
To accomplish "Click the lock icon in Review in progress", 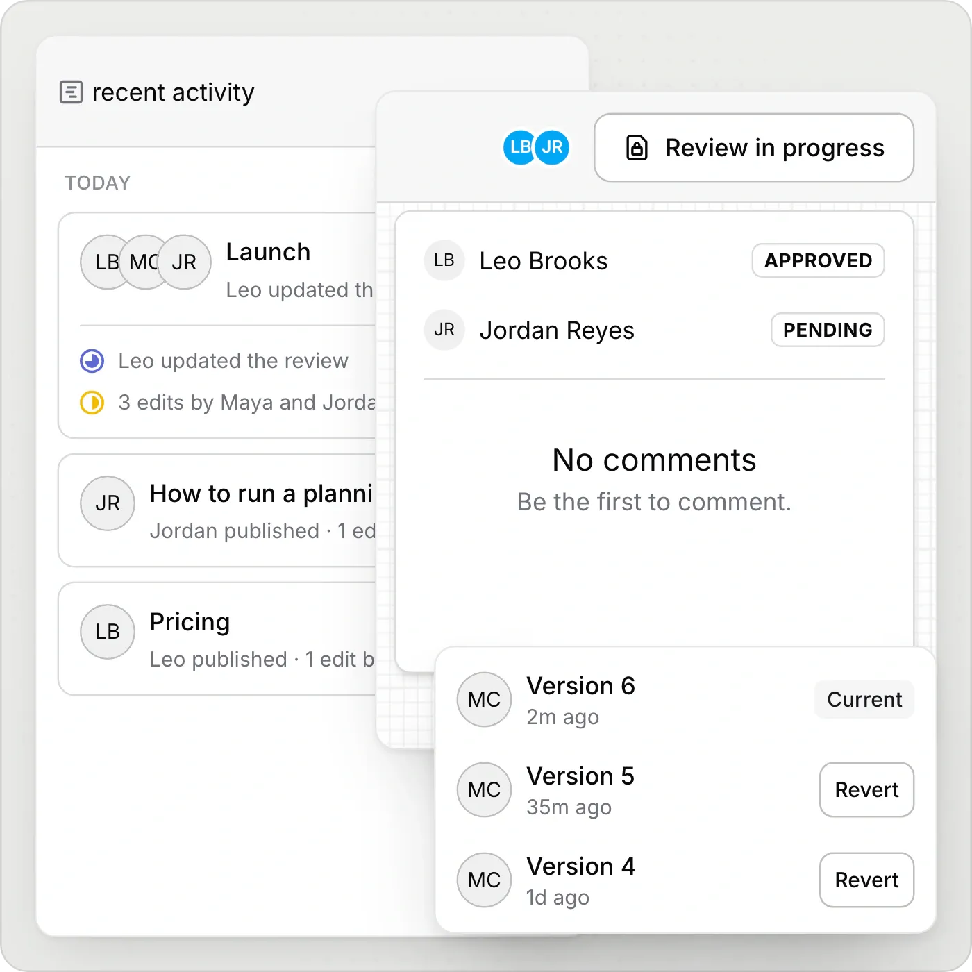I will 637,148.
